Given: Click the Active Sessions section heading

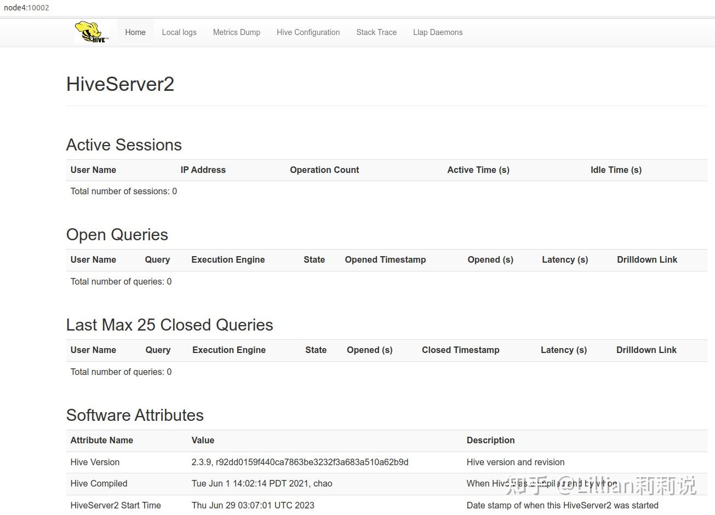Looking at the screenshot, I should click(124, 145).
